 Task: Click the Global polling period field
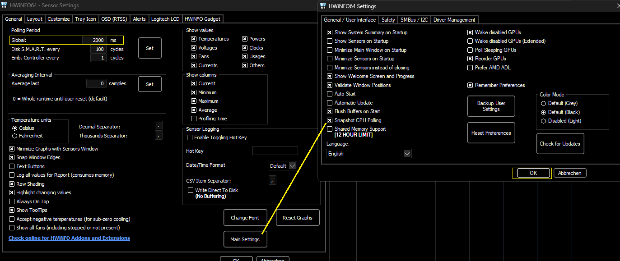pyautogui.click(x=94, y=40)
